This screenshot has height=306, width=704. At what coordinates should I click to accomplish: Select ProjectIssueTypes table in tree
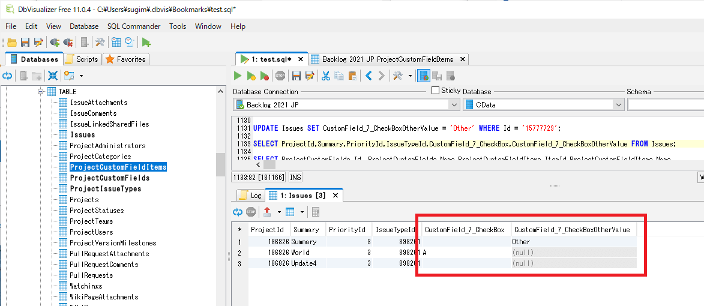[106, 188]
